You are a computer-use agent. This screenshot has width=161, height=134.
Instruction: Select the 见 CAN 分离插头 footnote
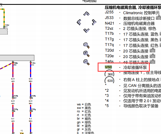(x=142, y=86)
